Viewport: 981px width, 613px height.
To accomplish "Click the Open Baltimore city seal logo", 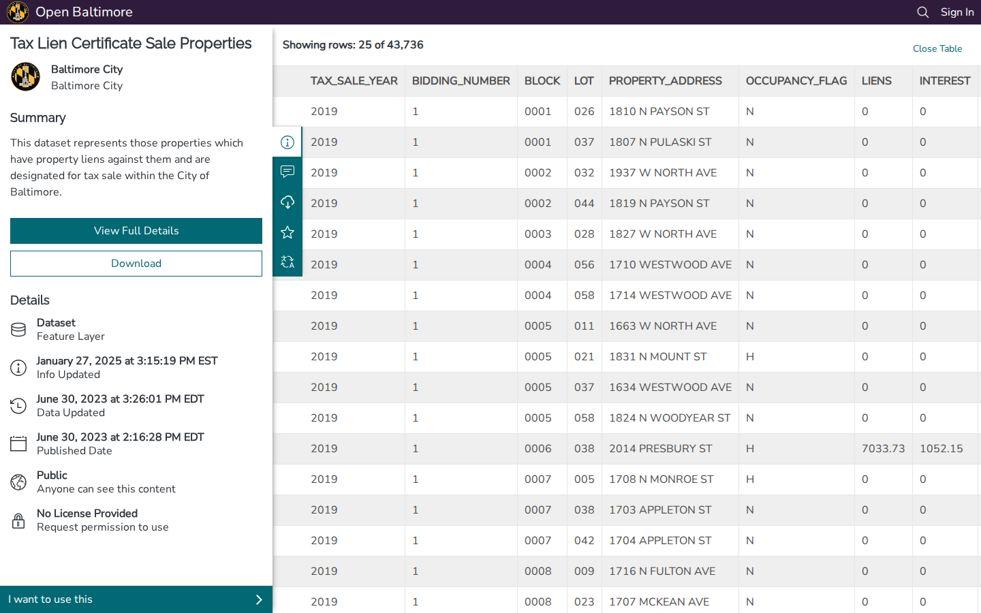I will tap(18, 12).
